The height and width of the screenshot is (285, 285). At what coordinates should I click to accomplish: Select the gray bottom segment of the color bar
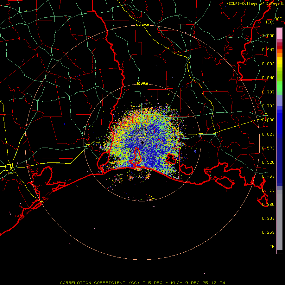pyautogui.click(x=280, y=220)
